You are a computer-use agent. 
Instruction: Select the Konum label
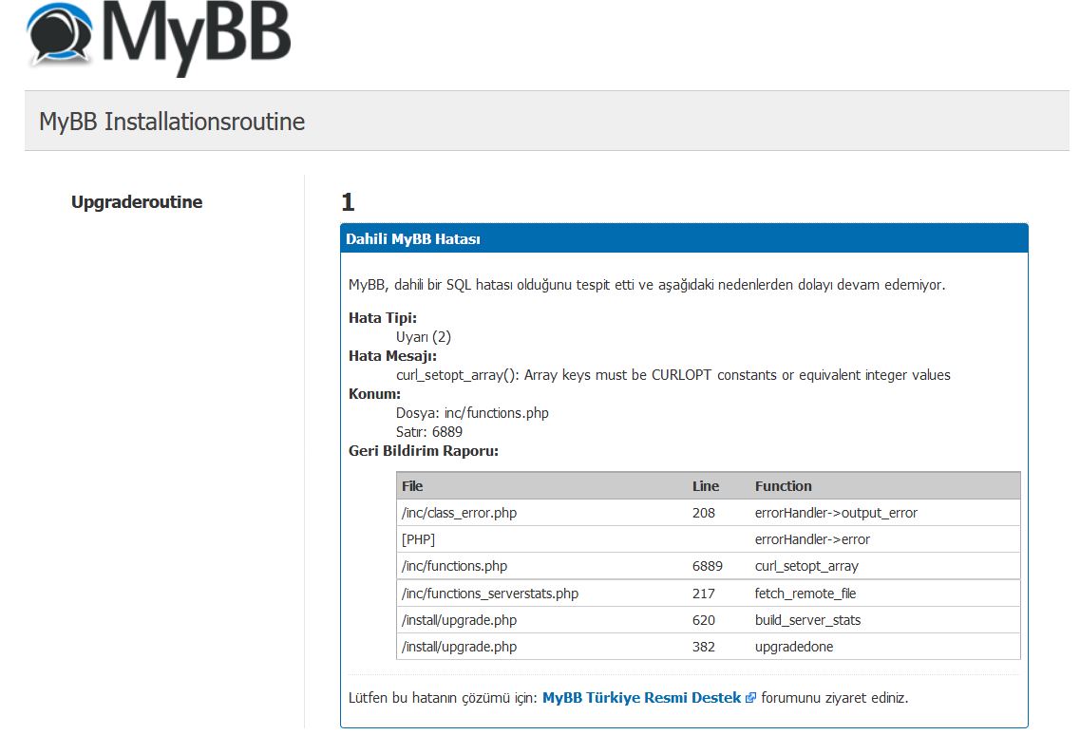coord(374,394)
